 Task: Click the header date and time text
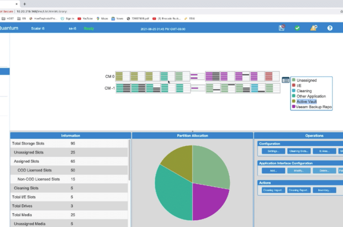click(163, 29)
